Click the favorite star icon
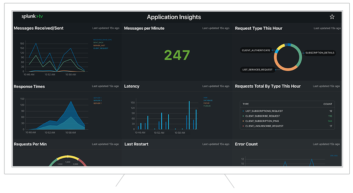 pos(332,17)
